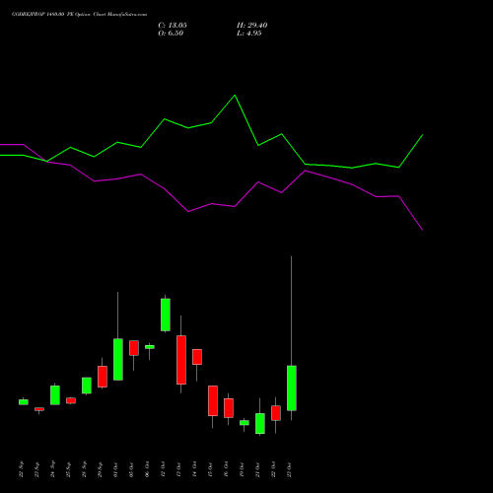
Task: Click the 06 Oct date axis label
Action: [x=147, y=469]
